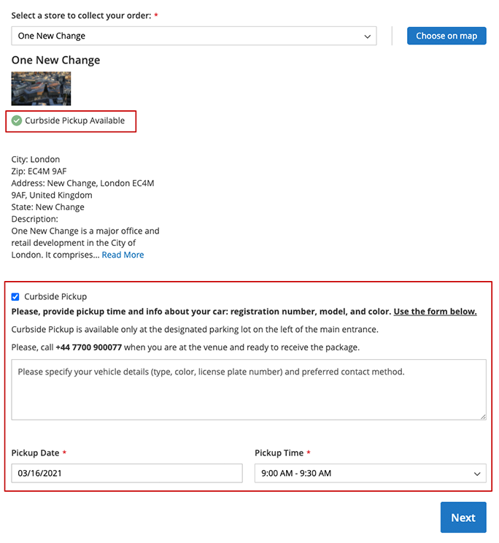499x543 pixels.
Task: Click the Next button
Action: point(463,517)
